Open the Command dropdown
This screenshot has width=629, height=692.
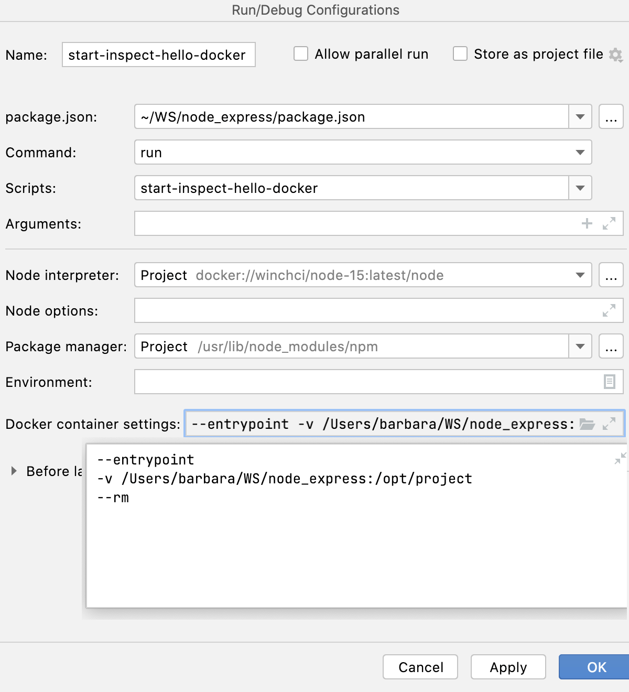tap(580, 152)
